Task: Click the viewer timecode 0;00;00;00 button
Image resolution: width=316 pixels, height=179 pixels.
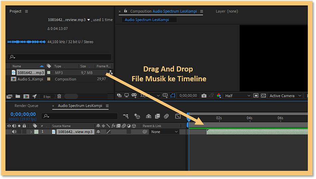Action: click(188, 95)
